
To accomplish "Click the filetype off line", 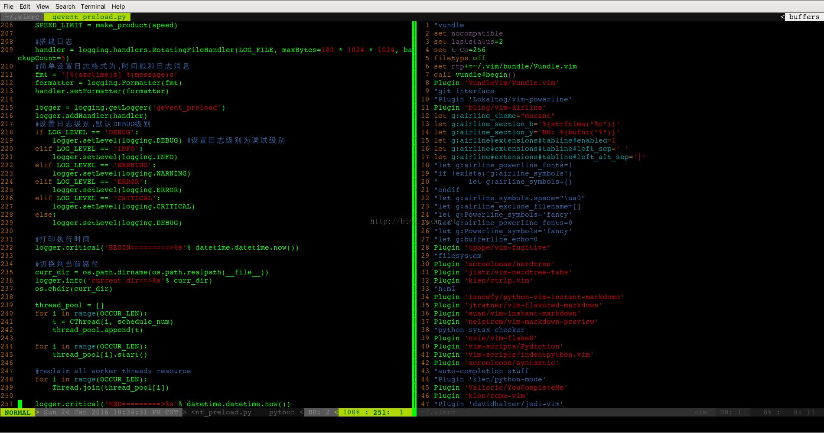I will (459, 58).
